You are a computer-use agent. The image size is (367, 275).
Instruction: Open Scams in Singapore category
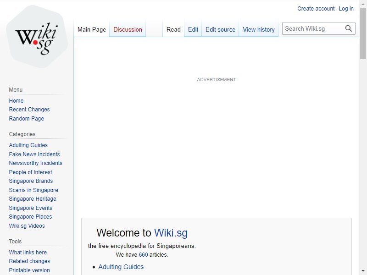(x=33, y=190)
